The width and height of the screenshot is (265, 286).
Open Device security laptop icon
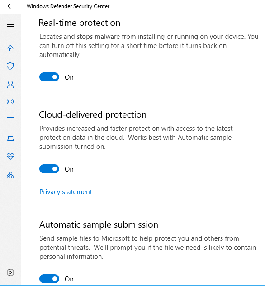click(x=10, y=138)
